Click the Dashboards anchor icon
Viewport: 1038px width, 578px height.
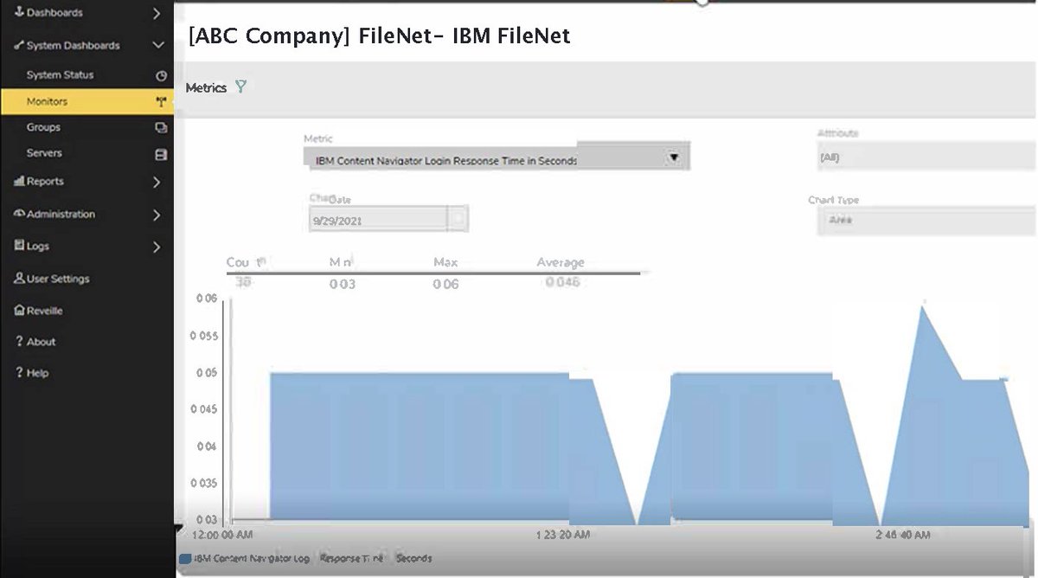click(x=19, y=12)
